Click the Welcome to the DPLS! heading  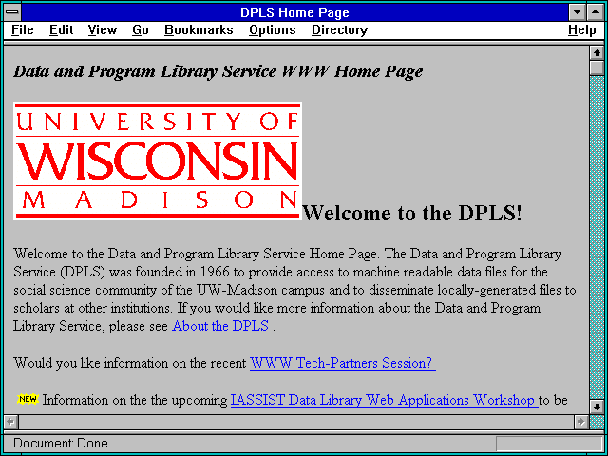pyautogui.click(x=412, y=213)
